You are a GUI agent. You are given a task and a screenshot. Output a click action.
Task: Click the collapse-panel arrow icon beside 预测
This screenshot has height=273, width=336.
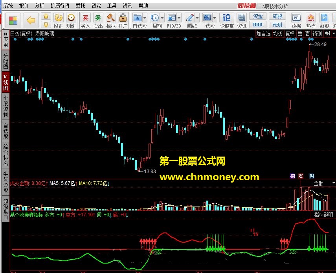point(327,33)
